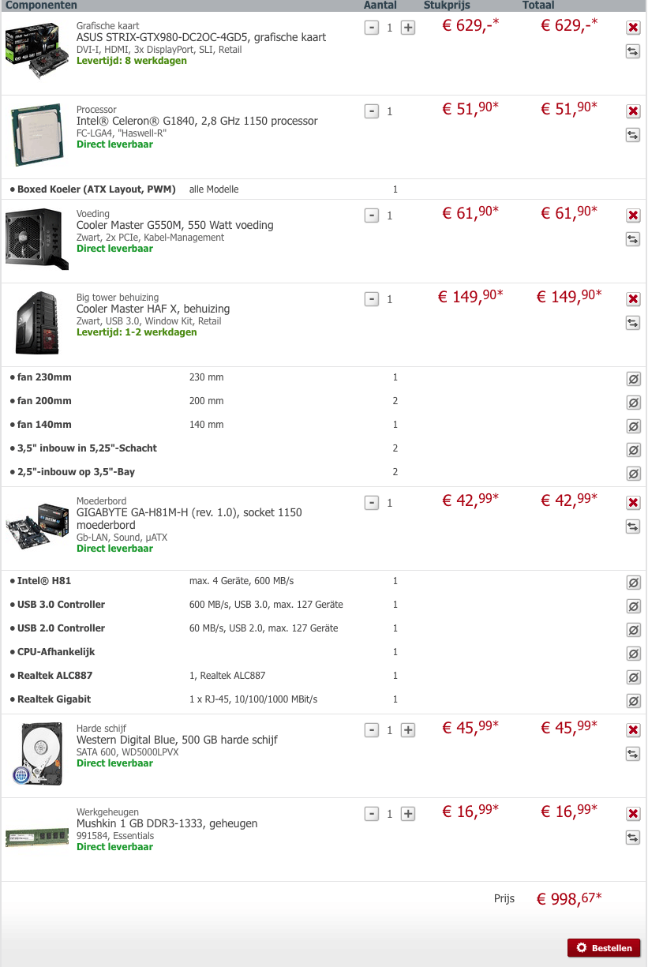648x967 pixels.
Task: Increase Mushkin memory quantity
Action: 408,814
